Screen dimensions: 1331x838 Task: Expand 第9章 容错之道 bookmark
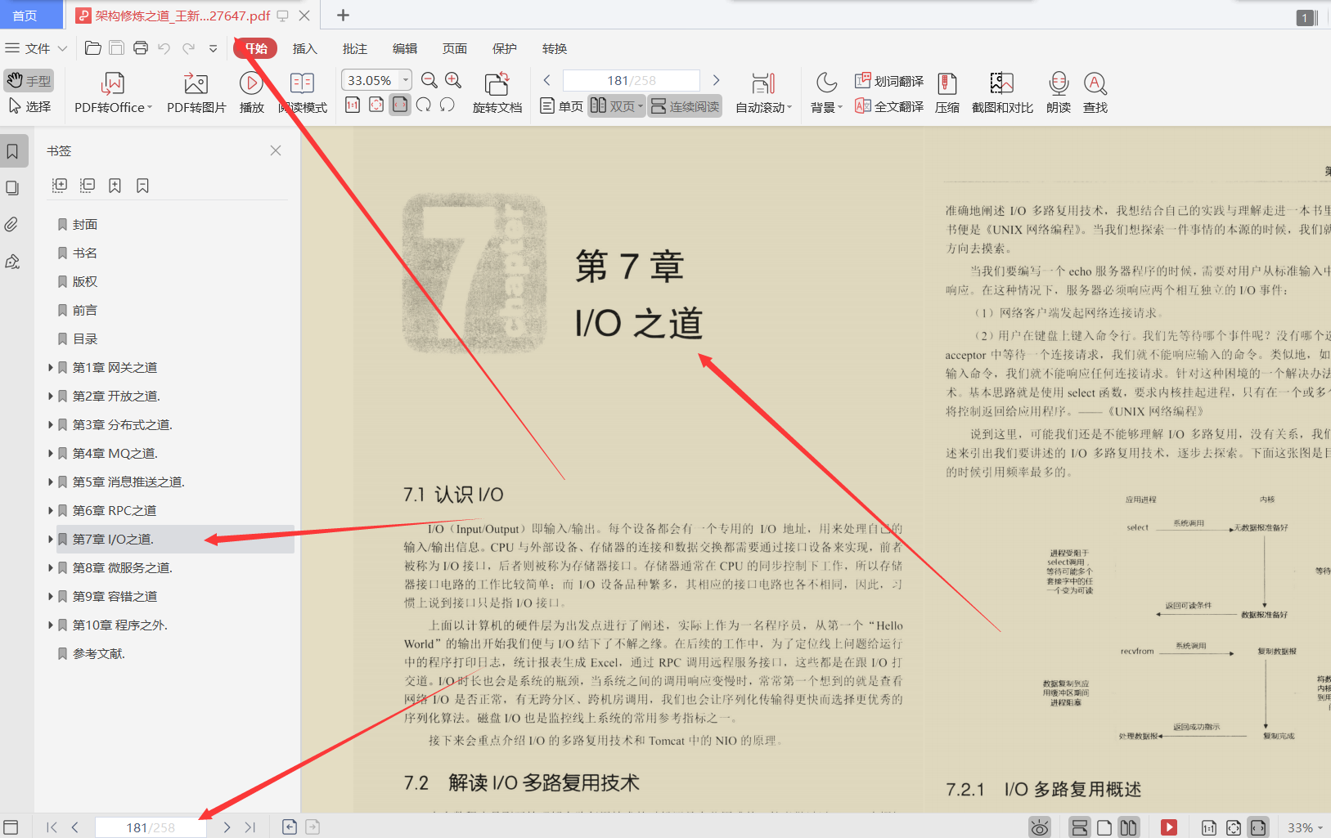[51, 597]
